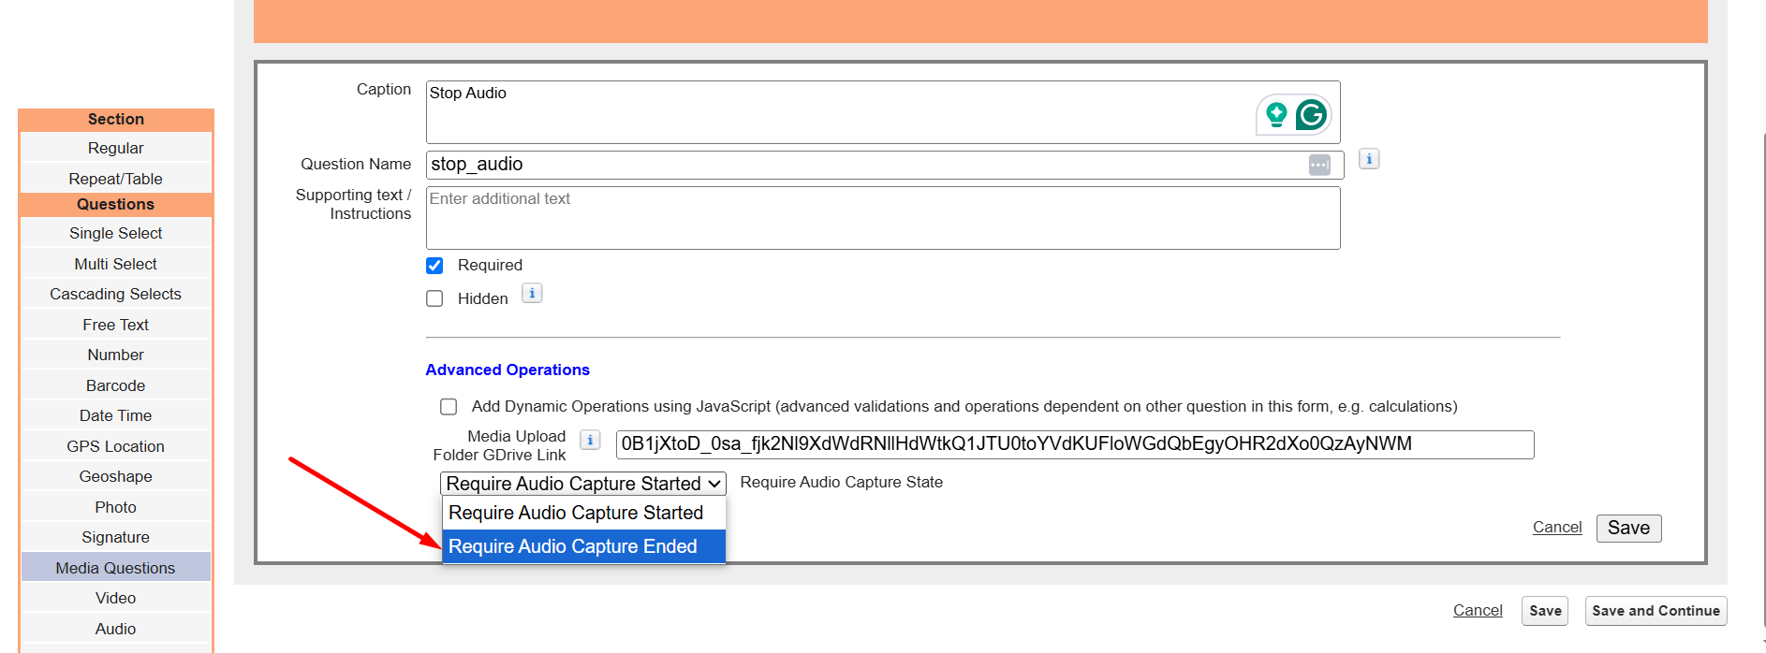Click the Section header in sidebar

(116, 119)
